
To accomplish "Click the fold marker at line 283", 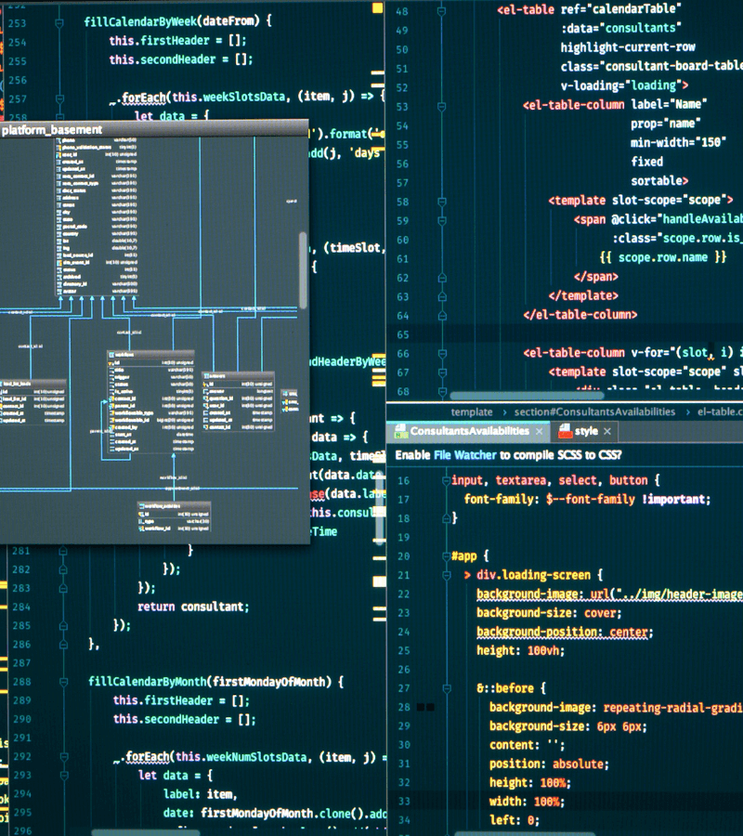I will point(62,588).
